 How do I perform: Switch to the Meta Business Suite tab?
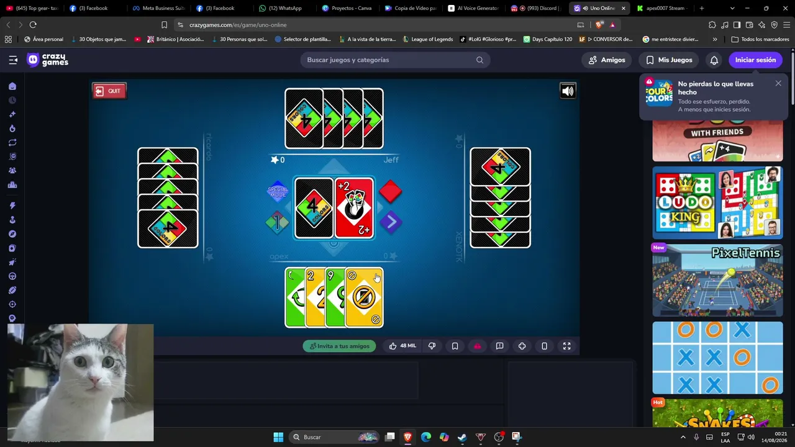pyautogui.click(x=159, y=8)
